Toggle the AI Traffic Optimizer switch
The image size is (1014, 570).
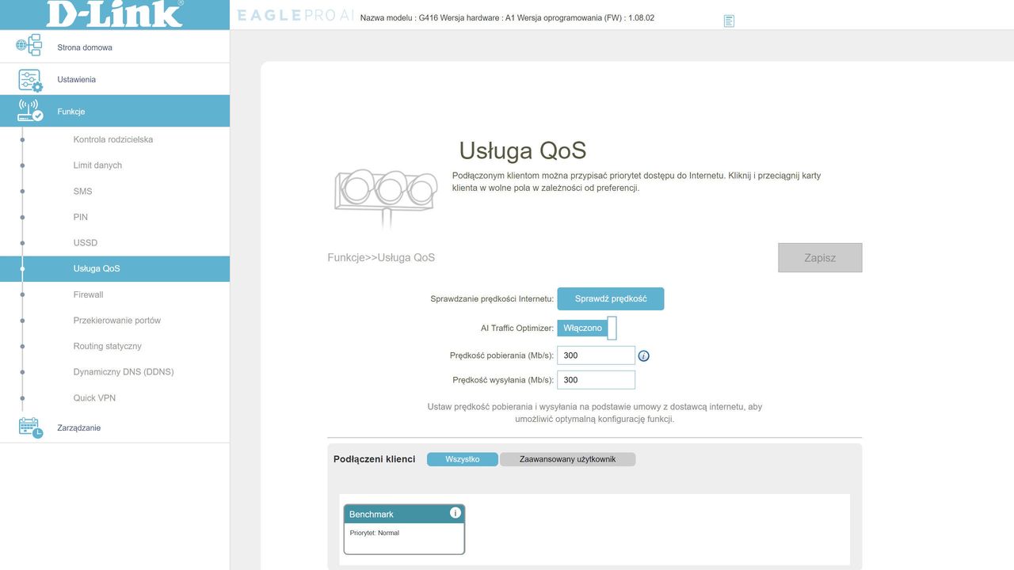pyautogui.click(x=587, y=328)
